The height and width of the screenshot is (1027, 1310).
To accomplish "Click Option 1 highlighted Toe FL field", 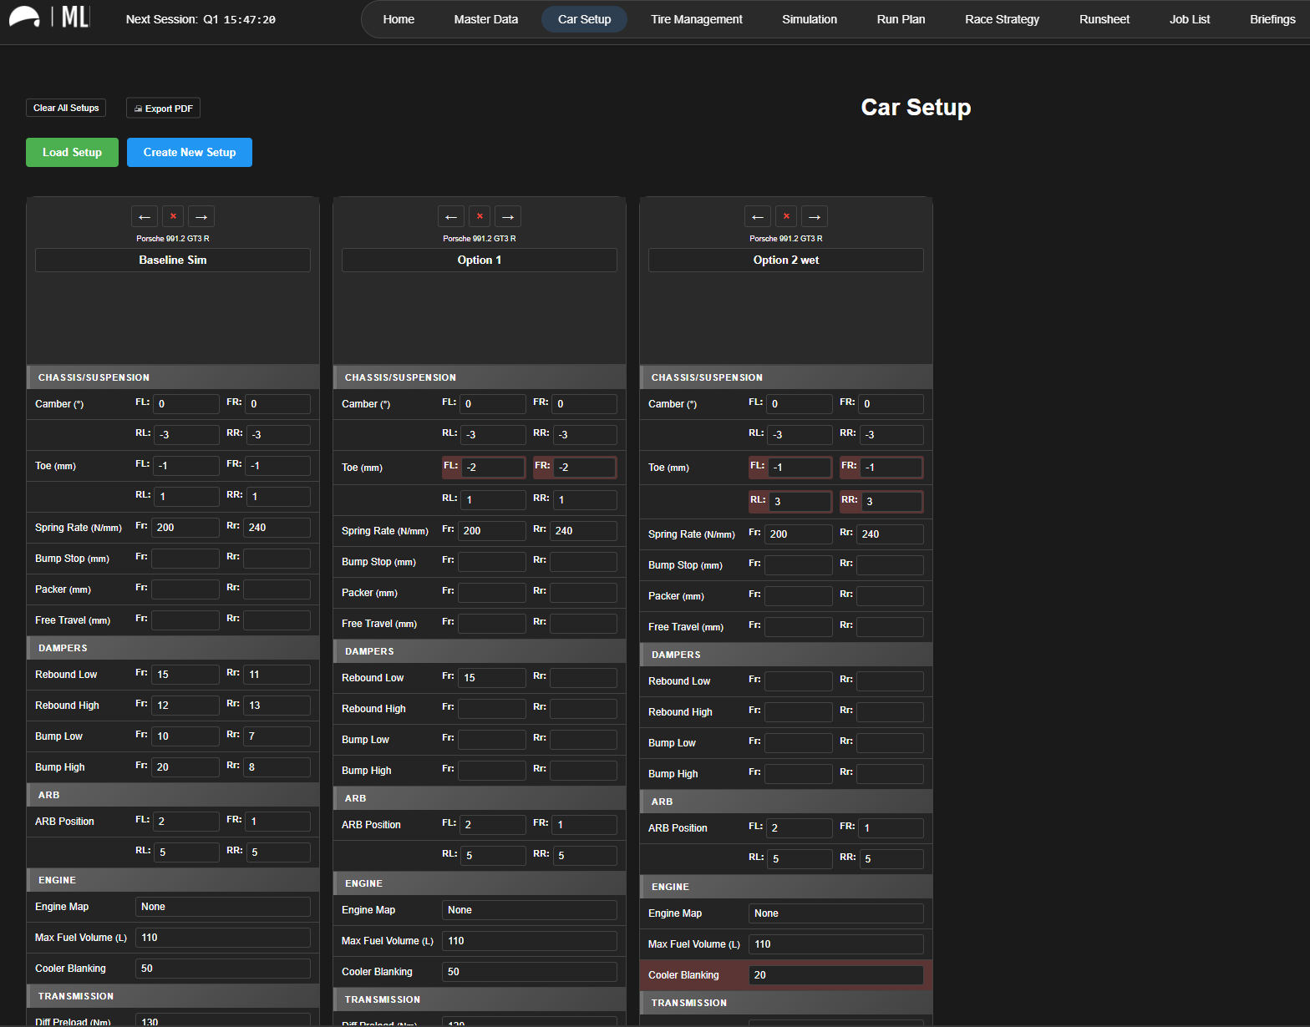I will coord(494,468).
